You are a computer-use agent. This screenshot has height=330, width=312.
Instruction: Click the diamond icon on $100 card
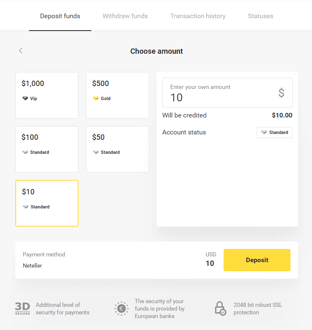25,152
